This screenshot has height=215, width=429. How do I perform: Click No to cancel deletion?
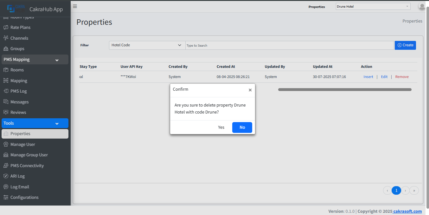(x=242, y=127)
